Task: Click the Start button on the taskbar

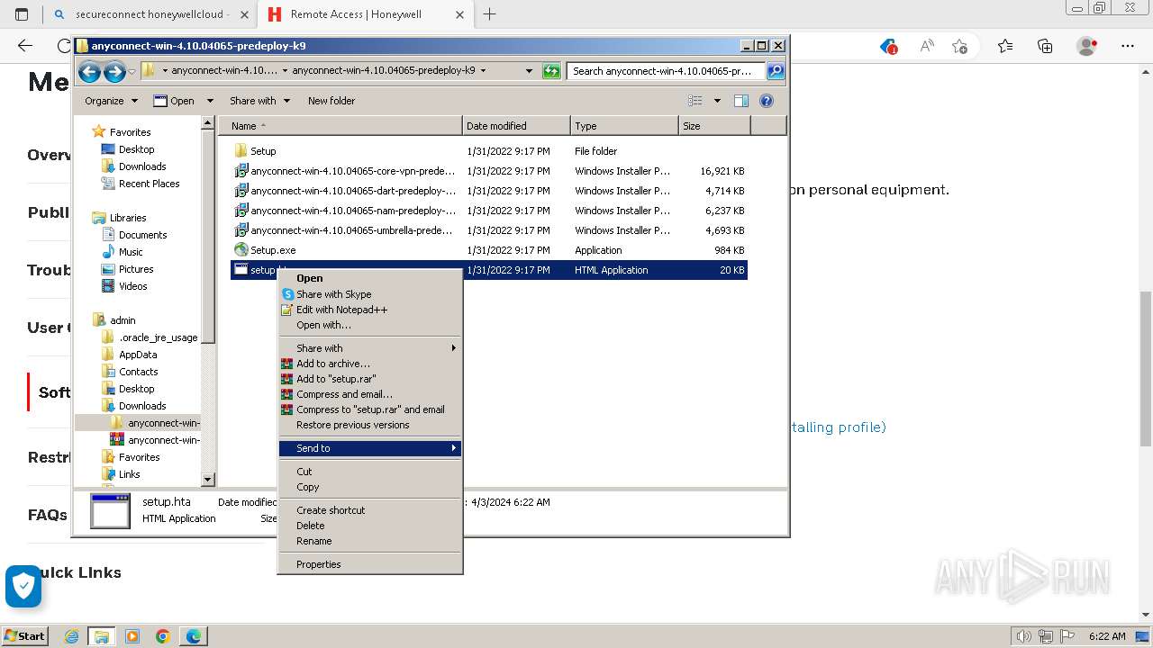Action: click(24, 636)
